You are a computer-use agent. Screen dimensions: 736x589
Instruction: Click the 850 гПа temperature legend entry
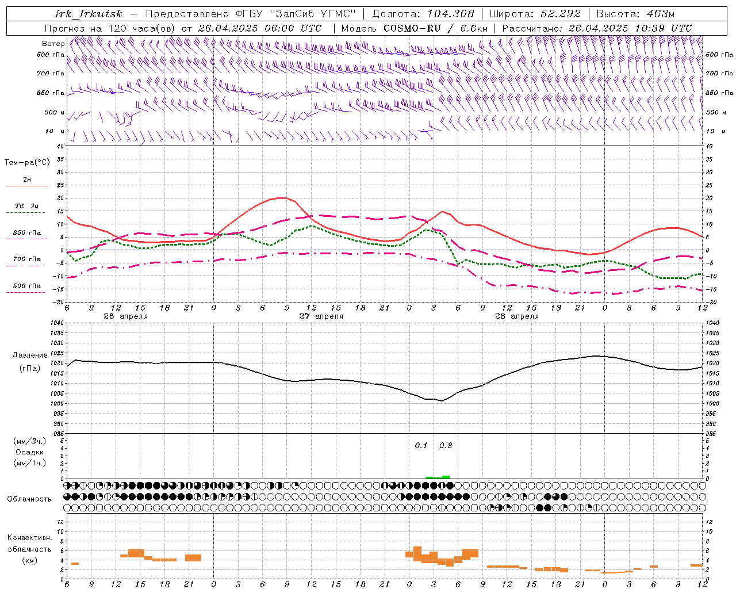click(x=26, y=233)
